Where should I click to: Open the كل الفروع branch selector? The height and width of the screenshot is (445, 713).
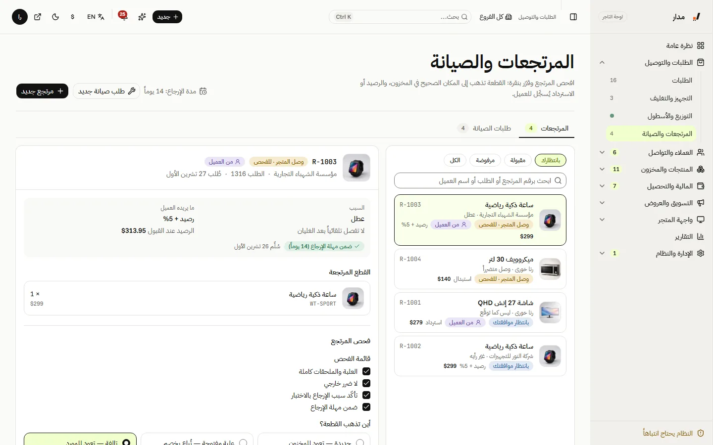(x=496, y=17)
